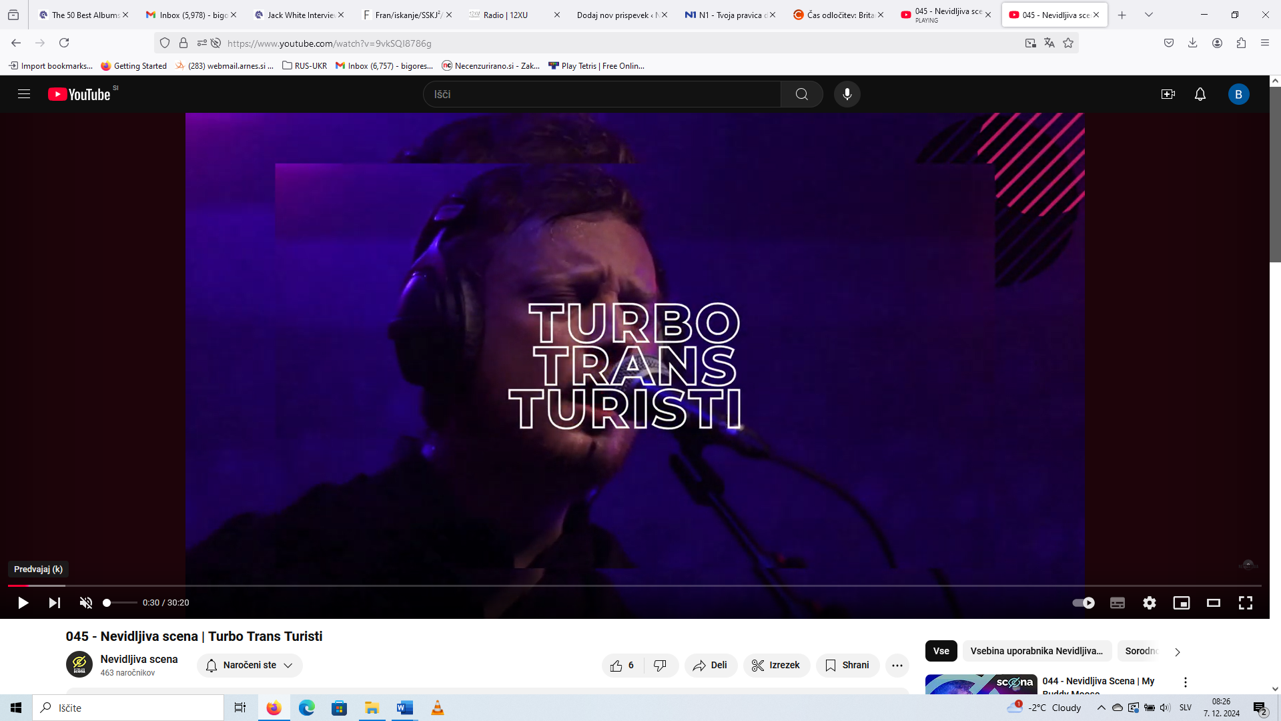1281x721 pixels.
Task: Switch to miniplayer mode
Action: (1181, 603)
